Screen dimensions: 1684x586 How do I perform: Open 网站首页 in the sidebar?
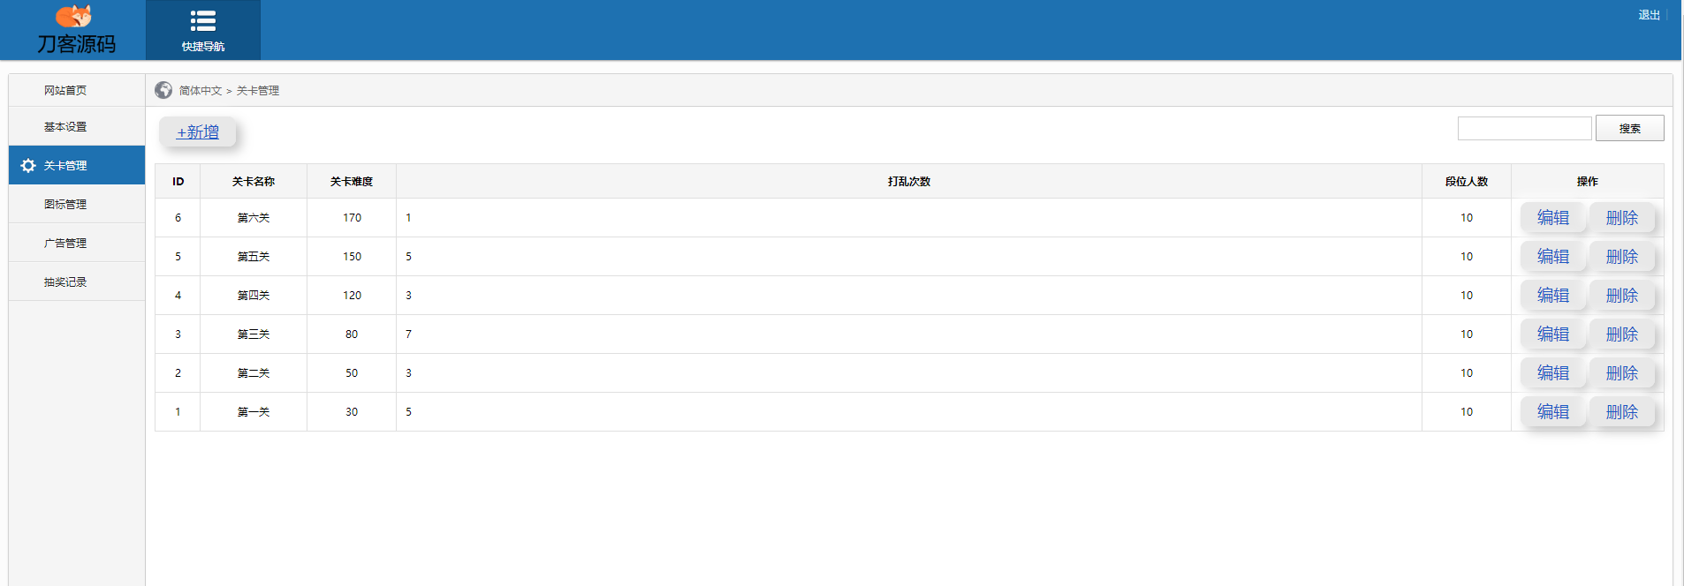65,90
